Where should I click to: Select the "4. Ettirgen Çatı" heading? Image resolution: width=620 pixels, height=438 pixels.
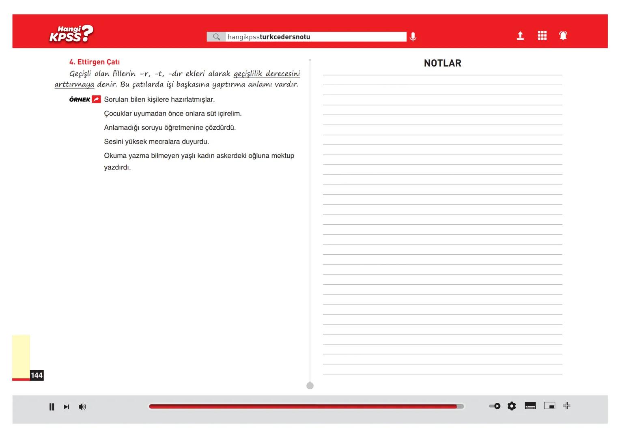(x=94, y=62)
